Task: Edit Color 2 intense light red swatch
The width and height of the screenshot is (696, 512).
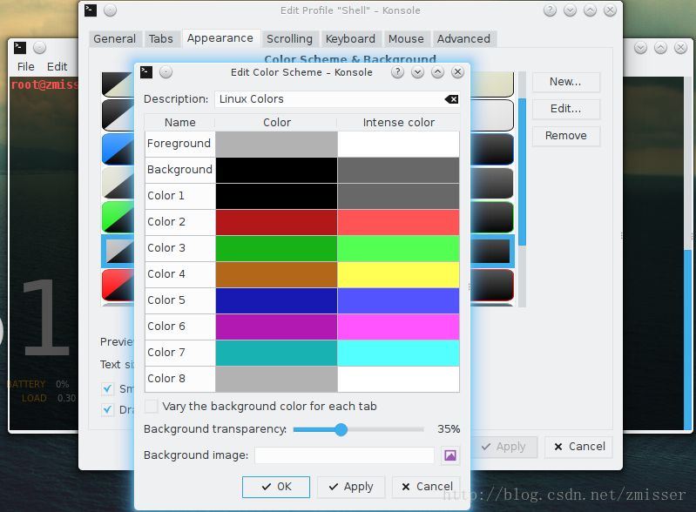Action: pyautogui.click(x=399, y=222)
